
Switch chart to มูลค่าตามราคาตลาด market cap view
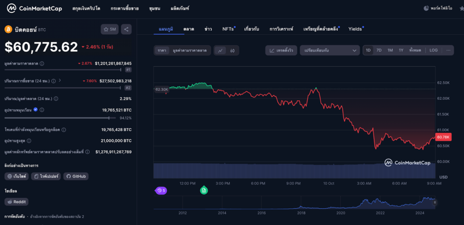coord(189,51)
